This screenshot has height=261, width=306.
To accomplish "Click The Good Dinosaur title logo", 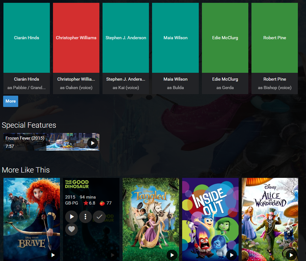I will click(77, 184).
